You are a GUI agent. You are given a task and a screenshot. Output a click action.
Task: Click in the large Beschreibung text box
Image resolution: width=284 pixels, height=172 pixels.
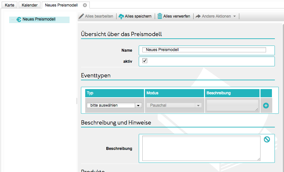click(201, 148)
